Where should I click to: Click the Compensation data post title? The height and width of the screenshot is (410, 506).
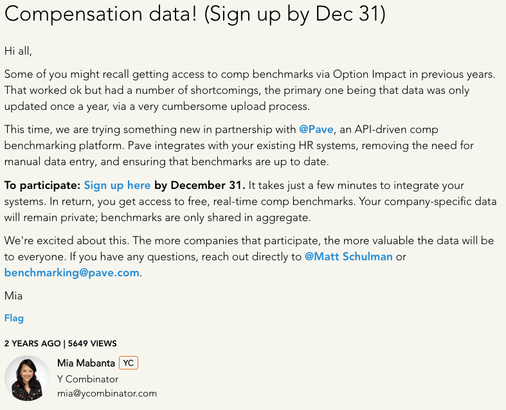(195, 14)
